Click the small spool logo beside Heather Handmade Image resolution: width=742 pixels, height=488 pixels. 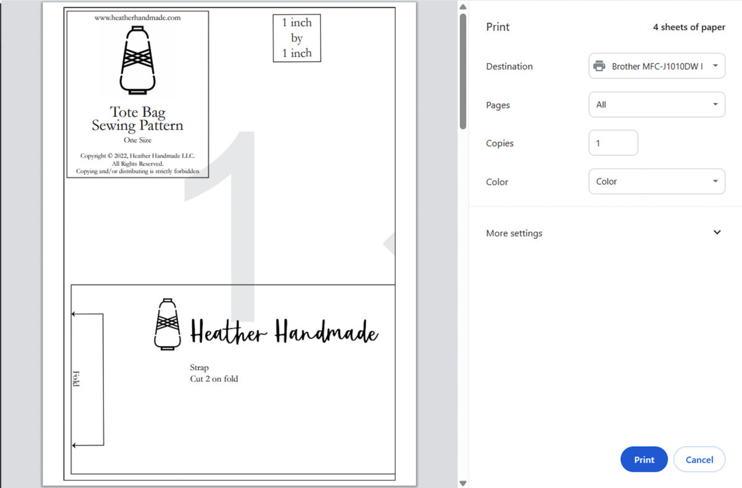[167, 325]
